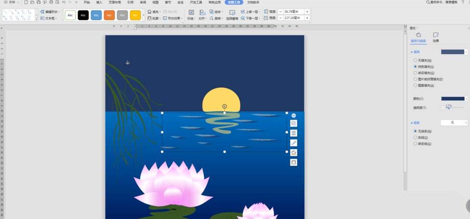The width and height of the screenshot is (470, 219).
Task: Click the yellow Abc shape style preset
Action: [135, 15]
